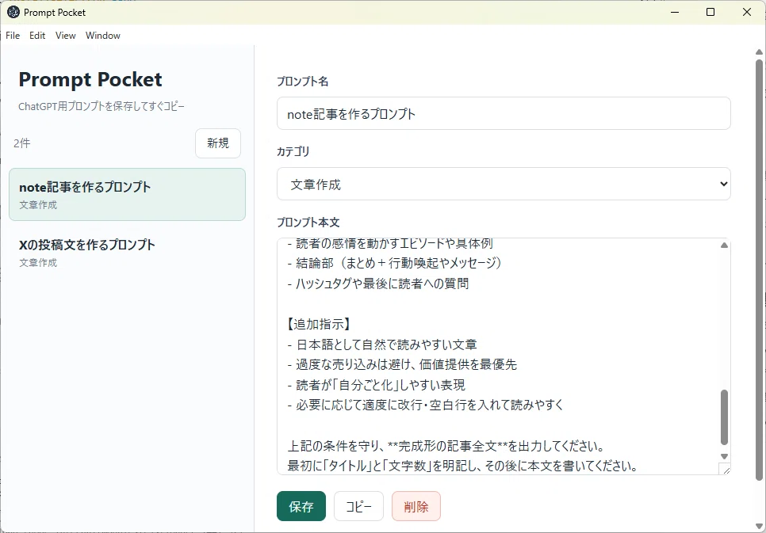Select the note記事を作るプロンプト list item
Screen dimensions: 766x533
coord(127,194)
